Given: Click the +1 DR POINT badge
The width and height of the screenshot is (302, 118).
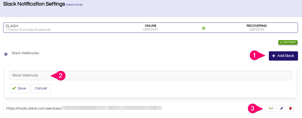Looking at the screenshot, I should pyautogui.click(x=288, y=42).
